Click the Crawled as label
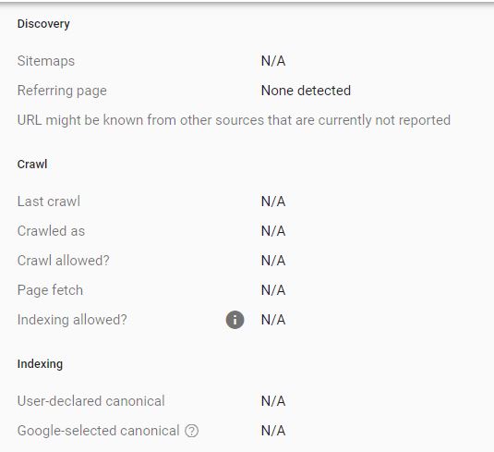Screen dimensions: 494x452 [x=51, y=231]
